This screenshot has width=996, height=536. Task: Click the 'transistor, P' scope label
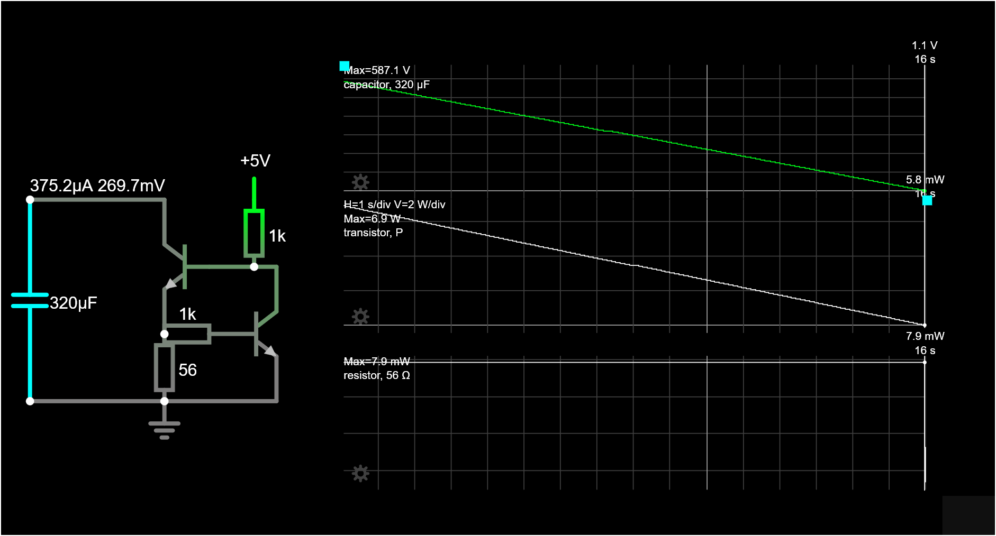(373, 233)
